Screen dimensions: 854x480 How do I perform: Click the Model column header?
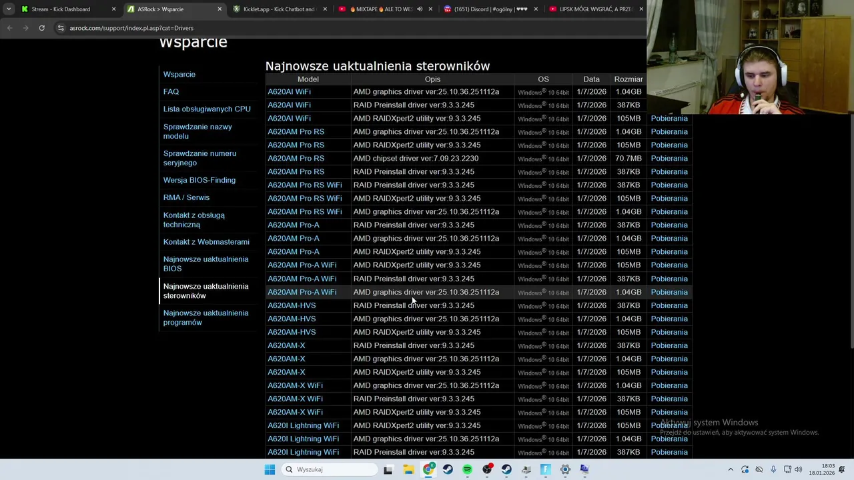[308, 79]
